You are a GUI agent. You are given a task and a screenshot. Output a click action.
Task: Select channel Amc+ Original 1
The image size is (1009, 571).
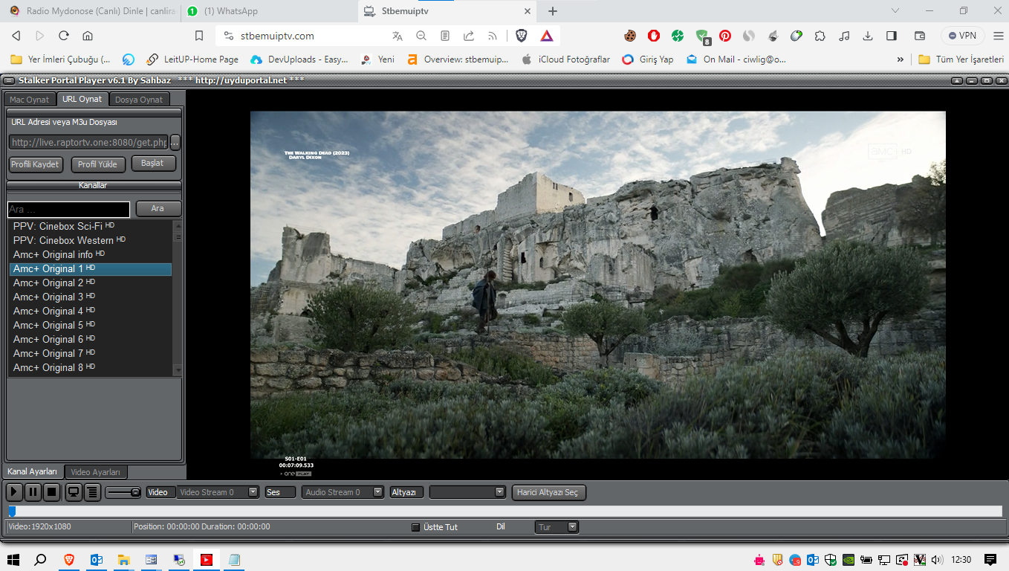(91, 268)
